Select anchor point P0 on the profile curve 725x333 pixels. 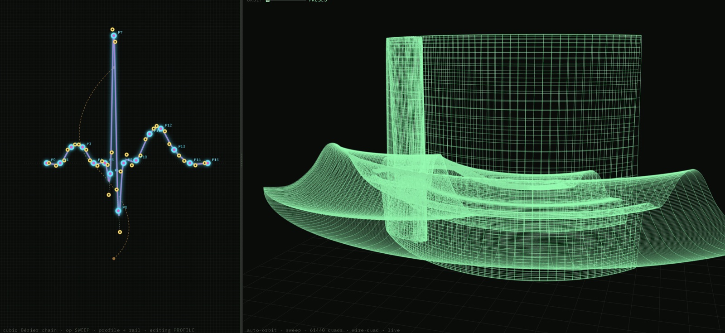47,163
